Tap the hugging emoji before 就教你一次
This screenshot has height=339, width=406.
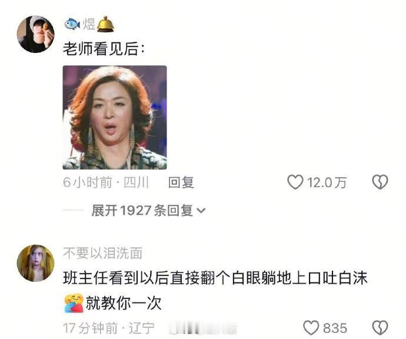74,303
